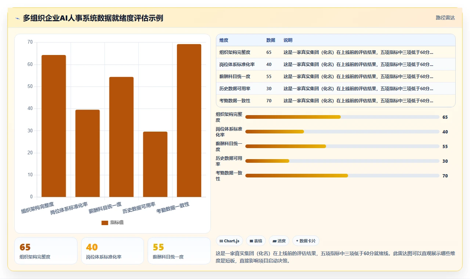470x279 pixels.
Task: Select the 考勤数据一致性 table row cell
Action: (235, 101)
